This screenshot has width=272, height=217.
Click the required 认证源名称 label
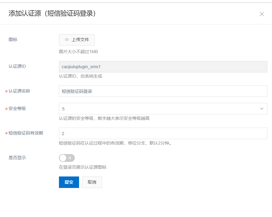tap(19, 91)
